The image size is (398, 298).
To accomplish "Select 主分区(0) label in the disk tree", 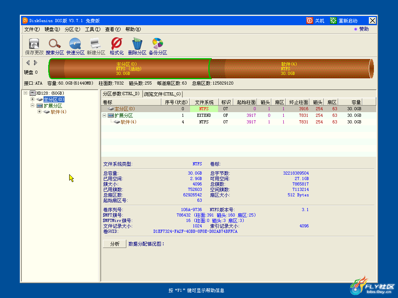I will tap(54, 99).
